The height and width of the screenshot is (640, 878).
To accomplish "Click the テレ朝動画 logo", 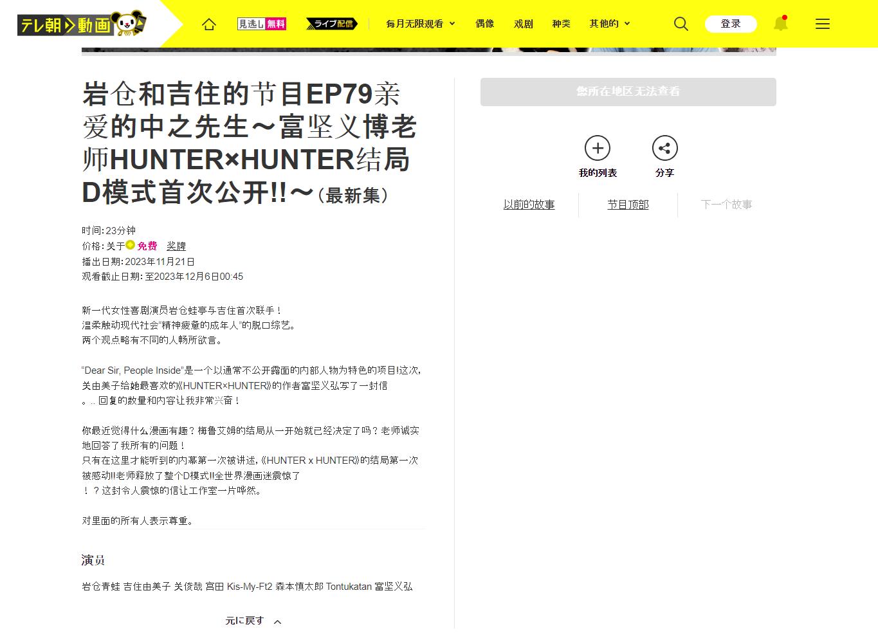I will pyautogui.click(x=82, y=24).
